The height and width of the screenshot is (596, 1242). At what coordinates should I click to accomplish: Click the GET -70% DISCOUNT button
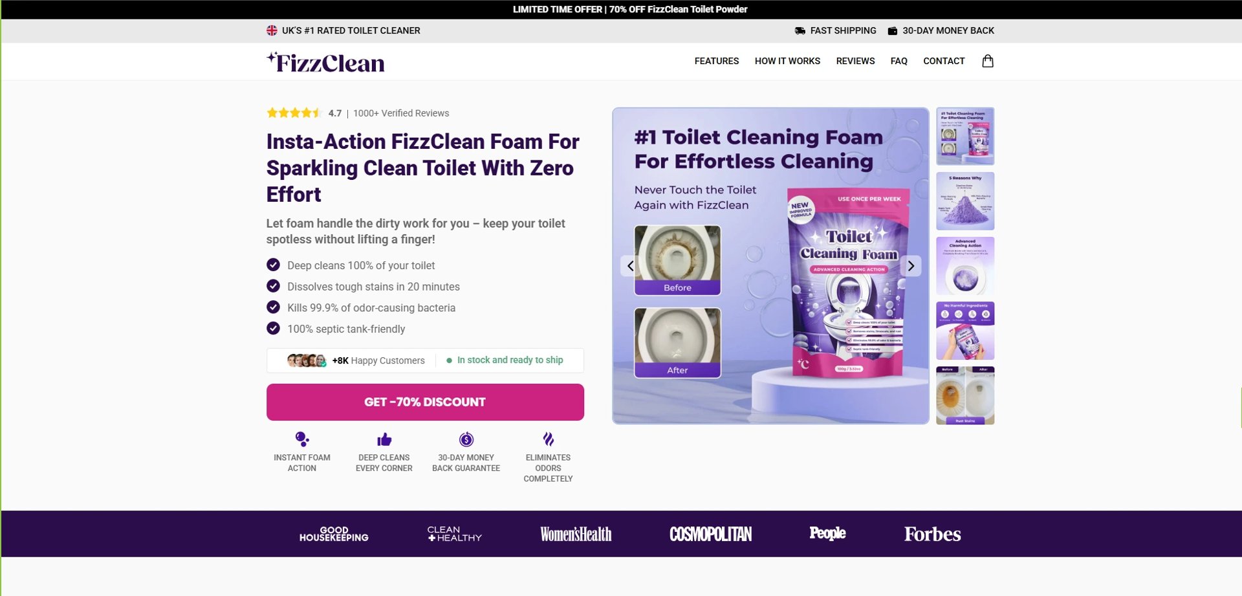point(425,402)
